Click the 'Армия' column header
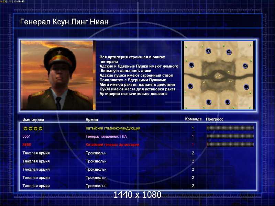 click(x=92, y=119)
